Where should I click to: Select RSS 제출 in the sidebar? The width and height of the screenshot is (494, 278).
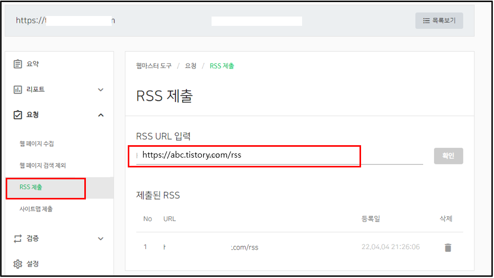tap(31, 188)
